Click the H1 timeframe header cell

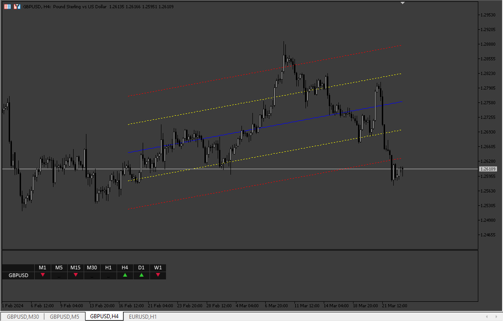(x=108, y=267)
